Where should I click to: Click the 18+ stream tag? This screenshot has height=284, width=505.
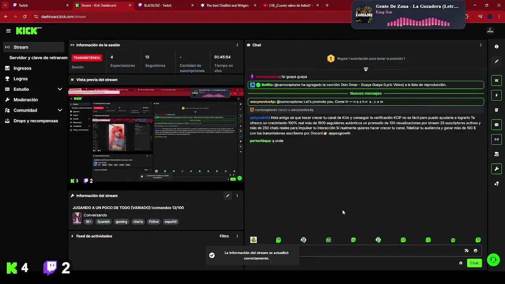coord(88,222)
